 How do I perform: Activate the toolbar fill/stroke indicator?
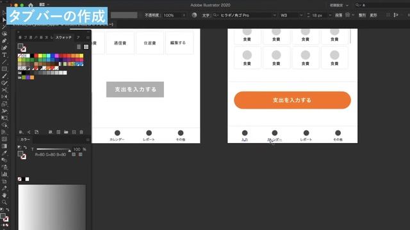point(4,217)
